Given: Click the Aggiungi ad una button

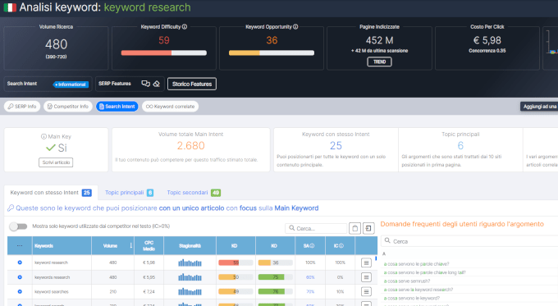Looking at the screenshot, I should (x=539, y=107).
